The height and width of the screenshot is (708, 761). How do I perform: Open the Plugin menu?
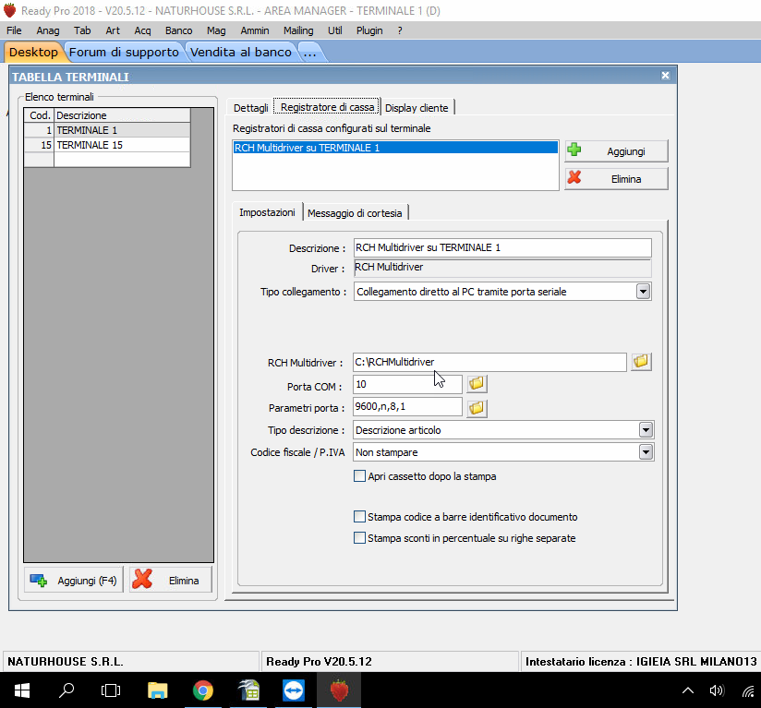[x=369, y=30]
